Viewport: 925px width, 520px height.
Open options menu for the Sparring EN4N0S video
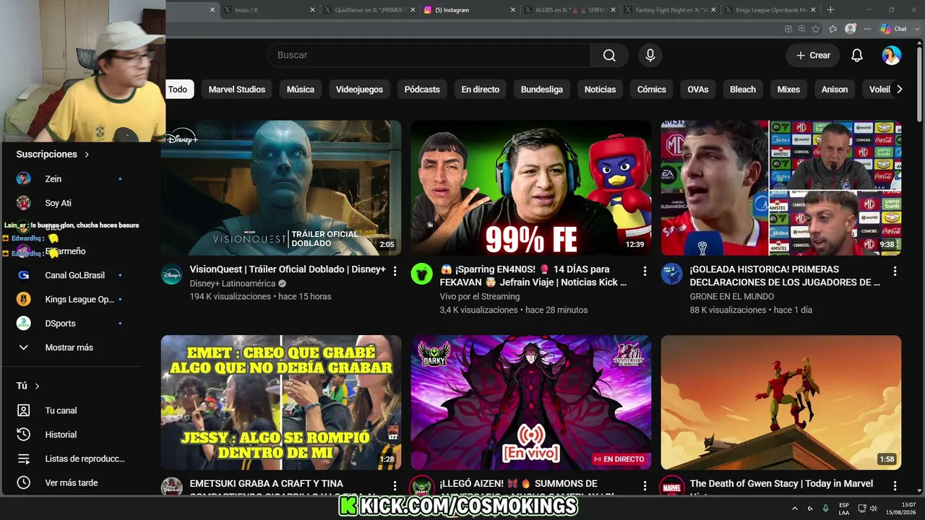tap(645, 272)
